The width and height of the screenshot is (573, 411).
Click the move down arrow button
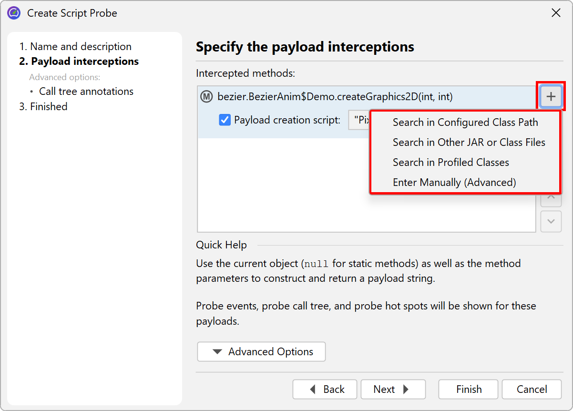[x=551, y=222]
